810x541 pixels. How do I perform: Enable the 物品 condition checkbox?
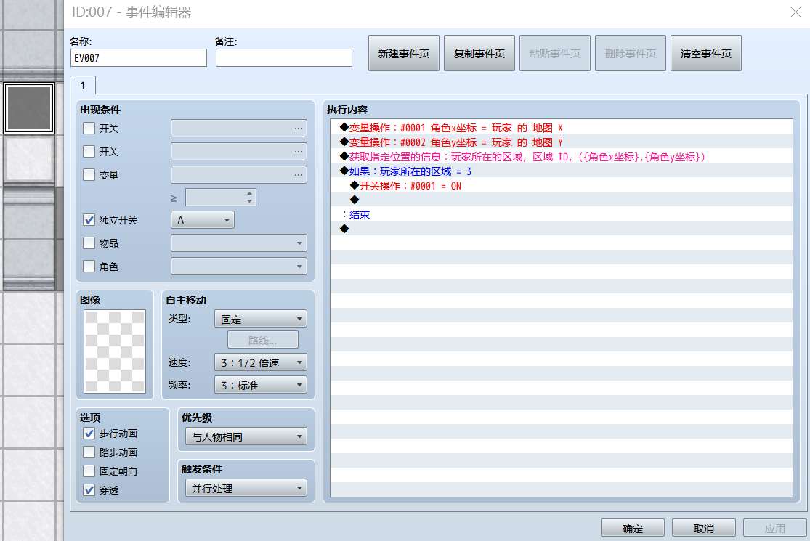89,243
